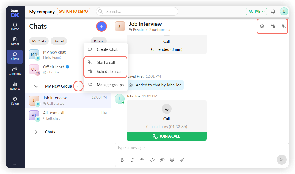
Task: Open chat settings gear in Job Interview header
Action: [x=262, y=26]
